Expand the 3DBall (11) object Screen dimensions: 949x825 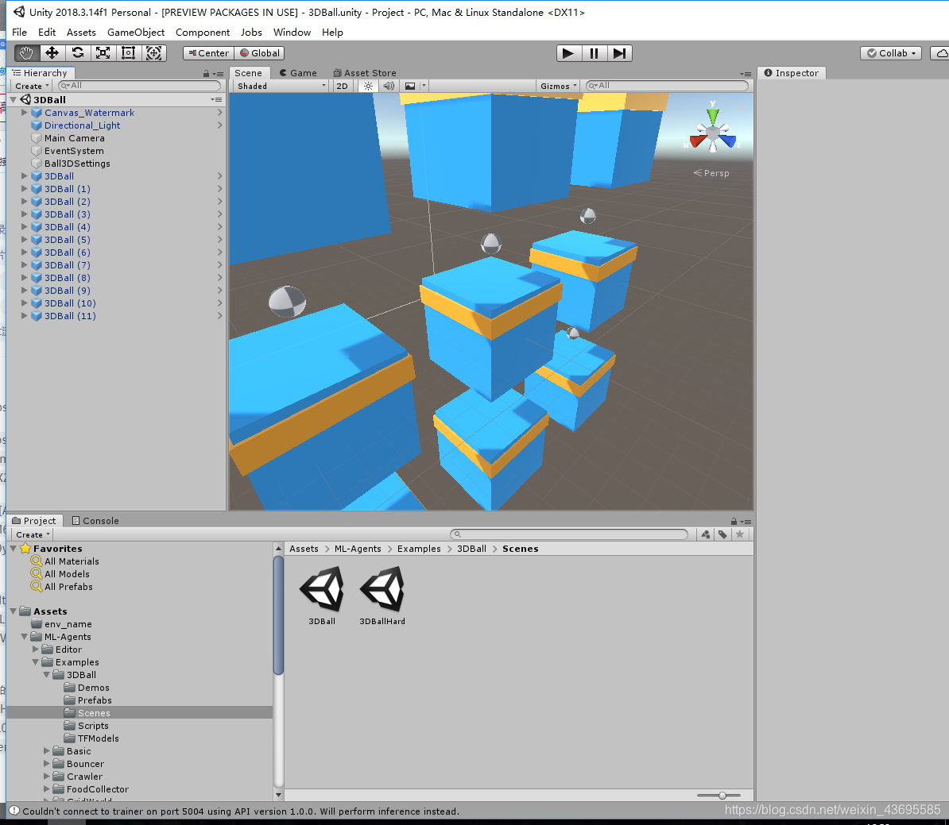[24, 316]
